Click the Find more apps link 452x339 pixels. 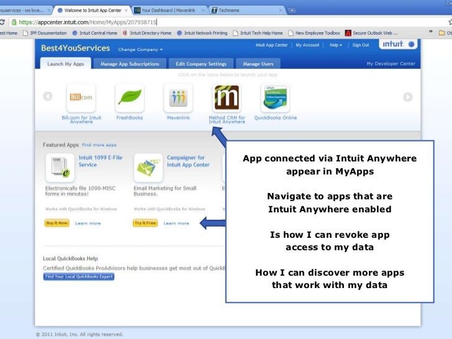[x=99, y=145]
